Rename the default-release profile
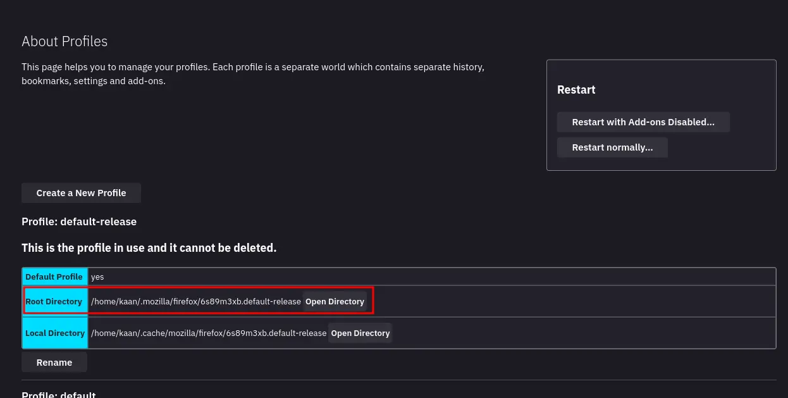The height and width of the screenshot is (398, 788). pos(54,363)
